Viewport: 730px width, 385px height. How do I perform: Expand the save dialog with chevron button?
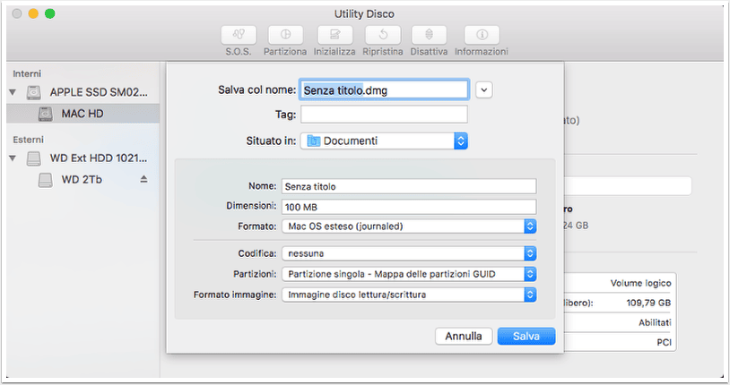[484, 90]
